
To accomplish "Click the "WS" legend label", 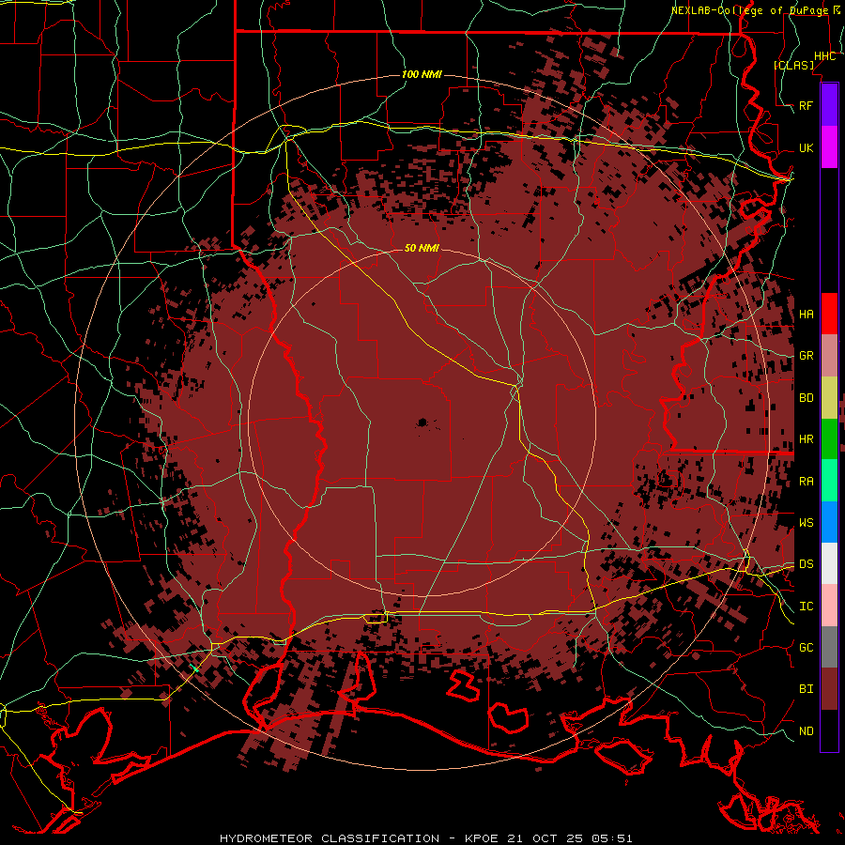I will [x=806, y=522].
